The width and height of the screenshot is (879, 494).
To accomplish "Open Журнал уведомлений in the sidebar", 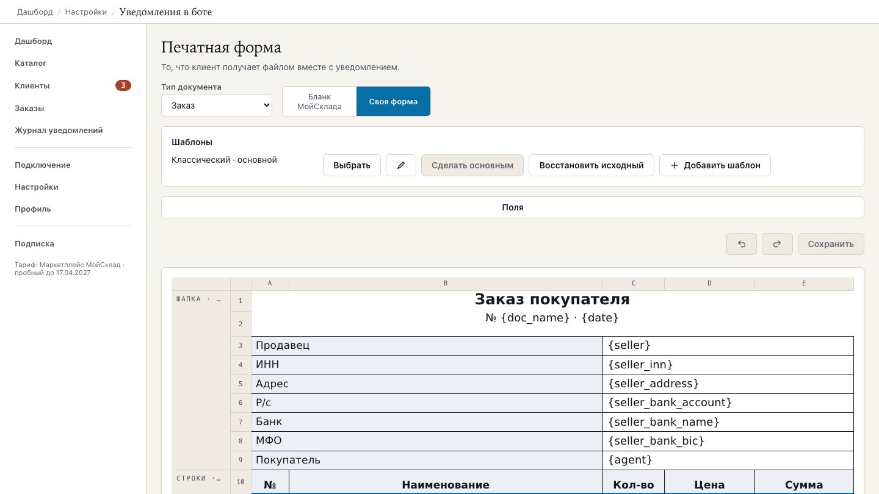I will pos(59,131).
